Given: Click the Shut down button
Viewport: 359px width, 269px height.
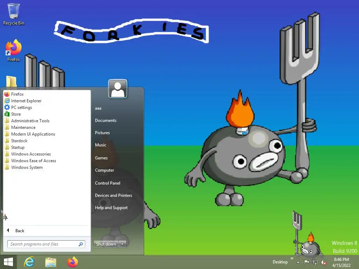Looking at the screenshot, I should 106,244.
